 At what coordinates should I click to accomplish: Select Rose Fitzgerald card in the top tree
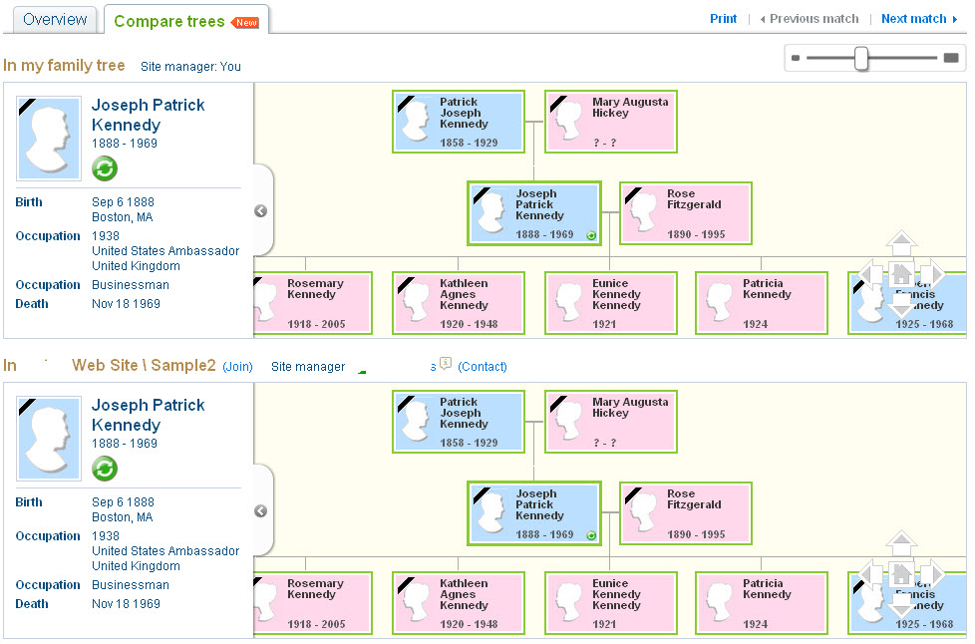685,213
